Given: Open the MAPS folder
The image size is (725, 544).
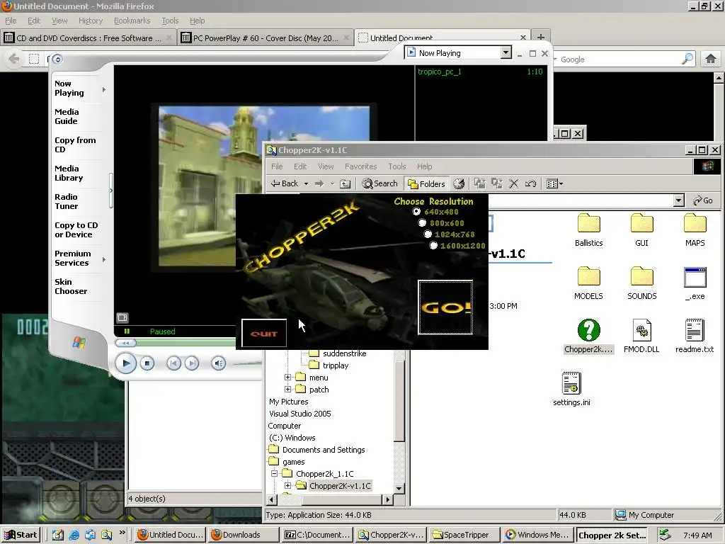Looking at the screenshot, I should coord(695,230).
